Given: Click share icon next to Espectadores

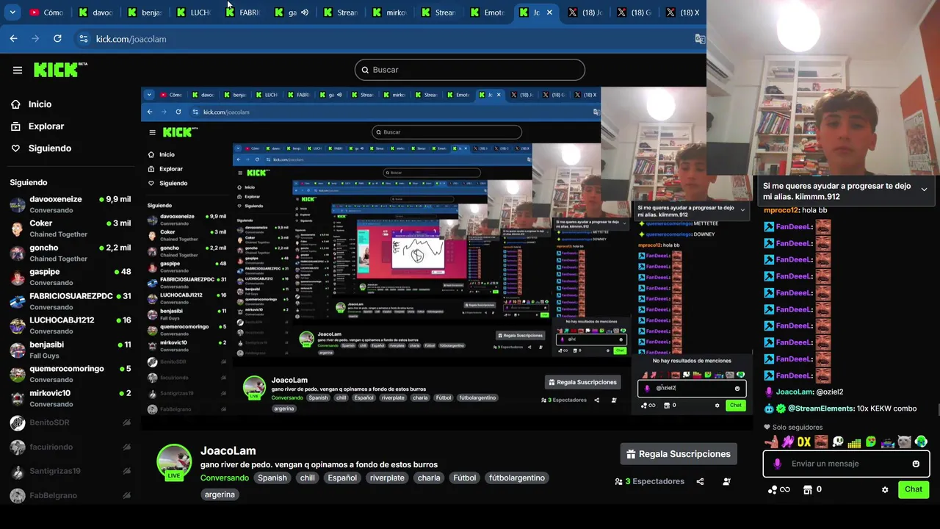Looking at the screenshot, I should pyautogui.click(x=700, y=482).
